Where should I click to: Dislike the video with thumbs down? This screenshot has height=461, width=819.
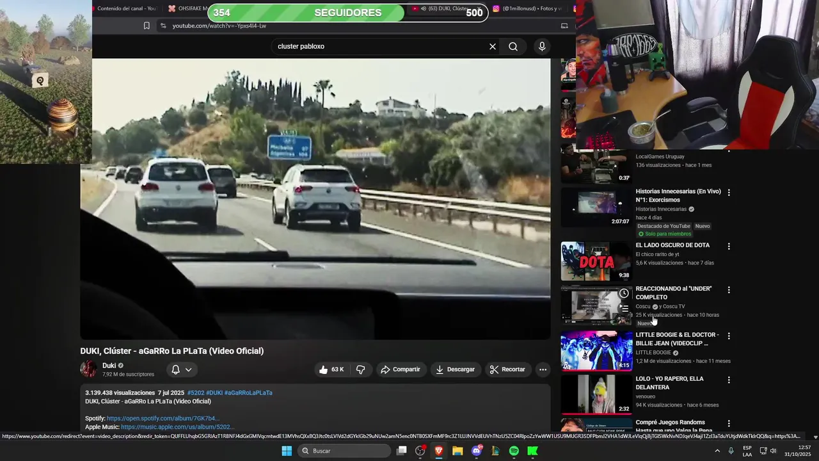(x=361, y=369)
